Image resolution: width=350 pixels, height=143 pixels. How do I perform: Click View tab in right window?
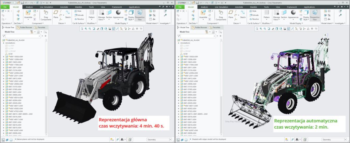278,7
